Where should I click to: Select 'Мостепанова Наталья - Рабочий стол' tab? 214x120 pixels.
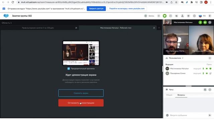[116, 28]
